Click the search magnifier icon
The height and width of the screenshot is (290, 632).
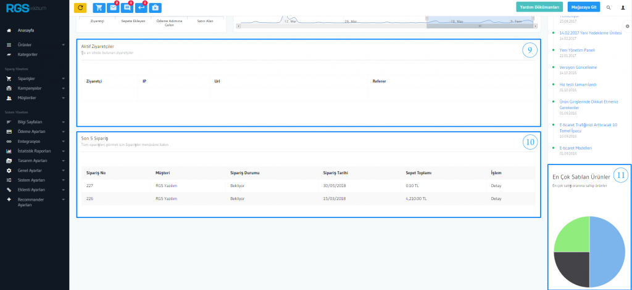pos(609,7)
